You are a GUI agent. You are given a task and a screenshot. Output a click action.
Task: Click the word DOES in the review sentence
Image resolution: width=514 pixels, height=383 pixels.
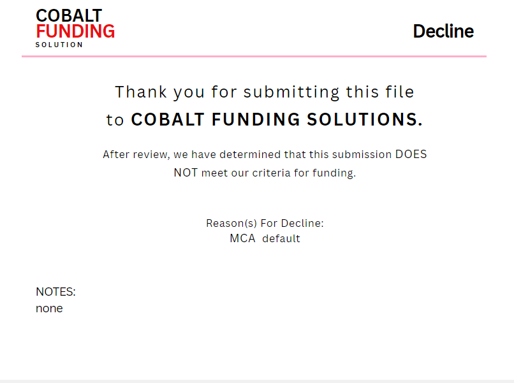411,154
